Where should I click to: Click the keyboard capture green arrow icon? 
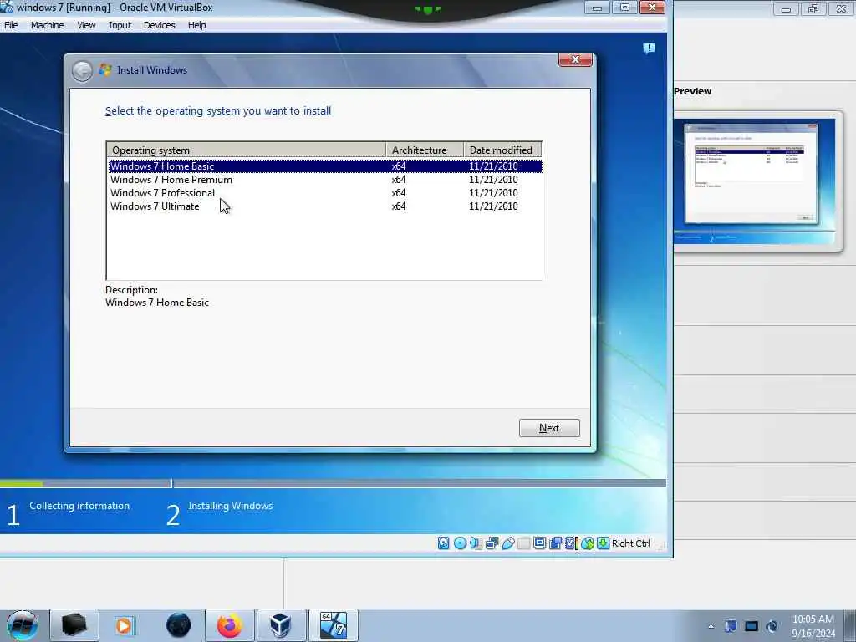(603, 543)
